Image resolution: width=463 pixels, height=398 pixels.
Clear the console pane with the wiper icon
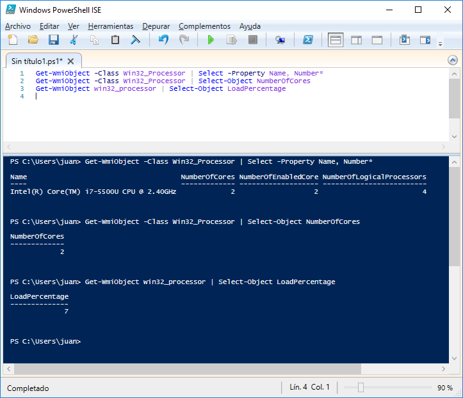click(136, 40)
